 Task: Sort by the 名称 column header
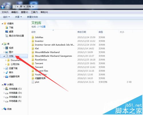pyautogui.click(x=33, y=32)
